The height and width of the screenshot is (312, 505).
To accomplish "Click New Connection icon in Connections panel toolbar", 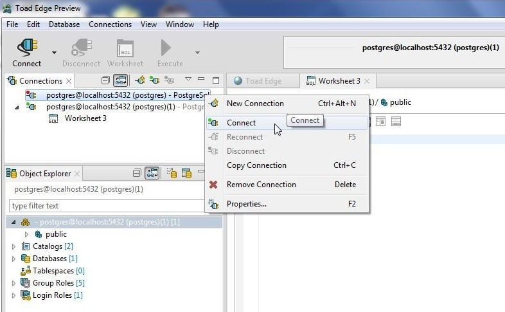I will click(140, 80).
